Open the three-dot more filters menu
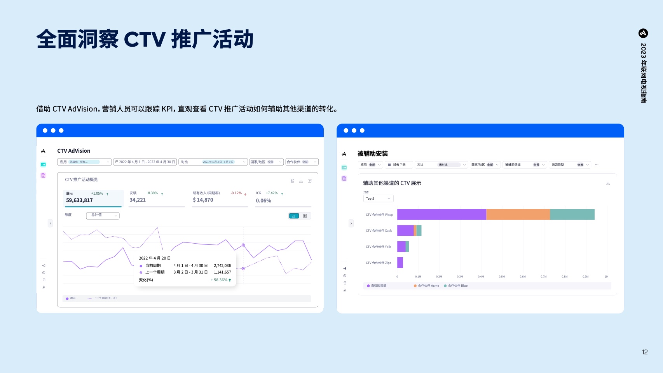The height and width of the screenshot is (373, 663). click(x=597, y=165)
